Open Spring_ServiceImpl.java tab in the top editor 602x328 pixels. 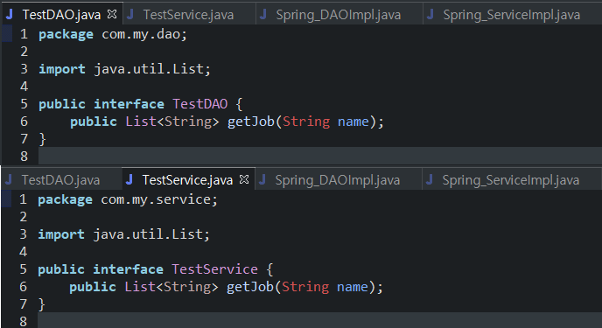point(512,15)
